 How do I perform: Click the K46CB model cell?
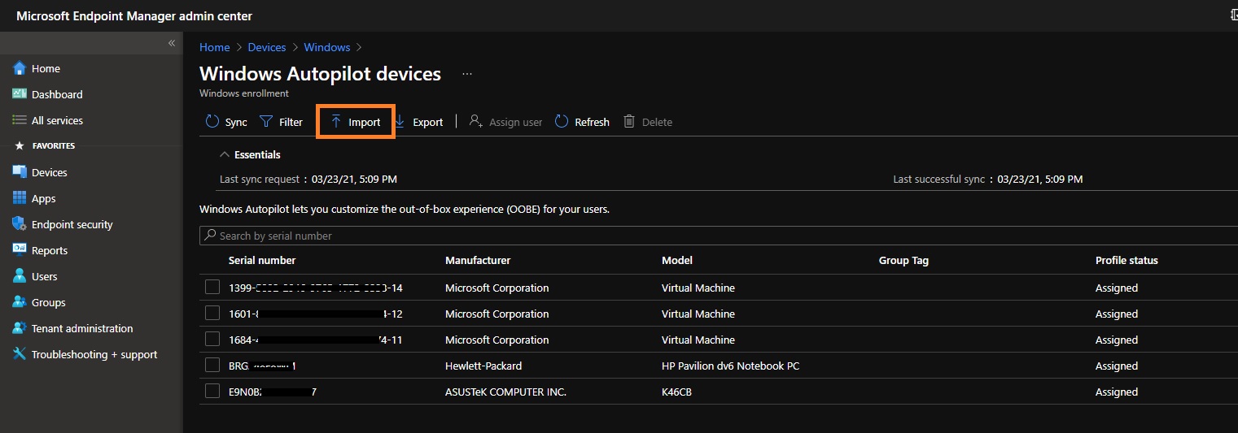click(677, 392)
